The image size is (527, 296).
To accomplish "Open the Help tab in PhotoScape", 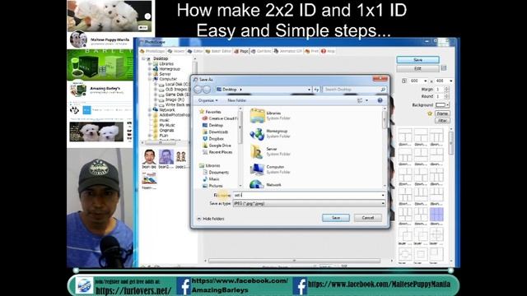I will pyautogui.click(x=328, y=51).
